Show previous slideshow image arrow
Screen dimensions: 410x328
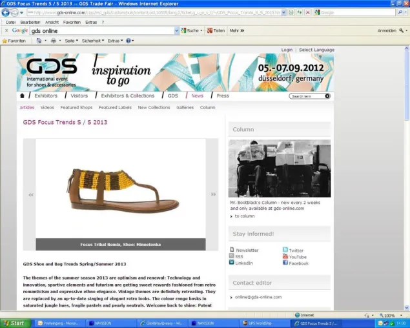point(31,194)
